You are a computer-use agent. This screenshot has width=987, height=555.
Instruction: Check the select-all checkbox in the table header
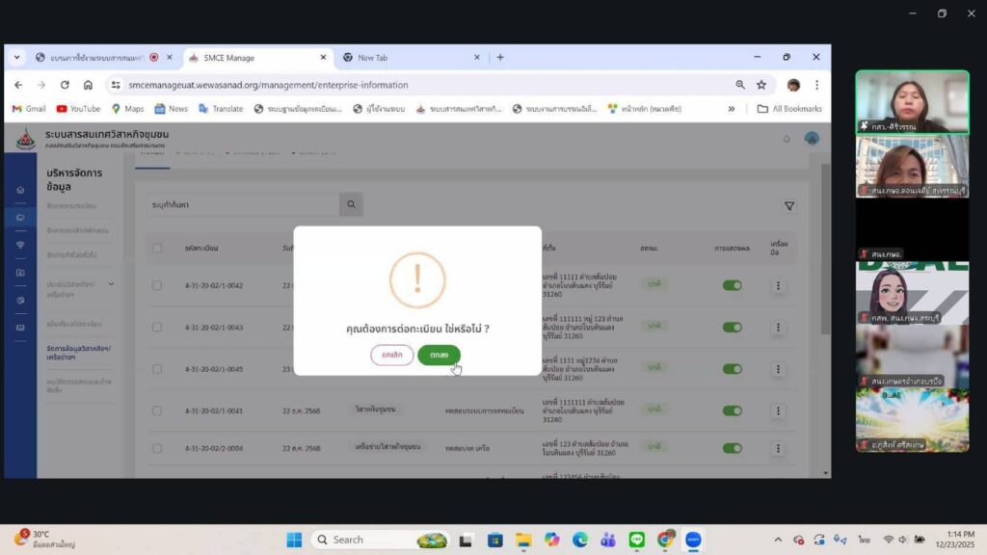coord(157,248)
